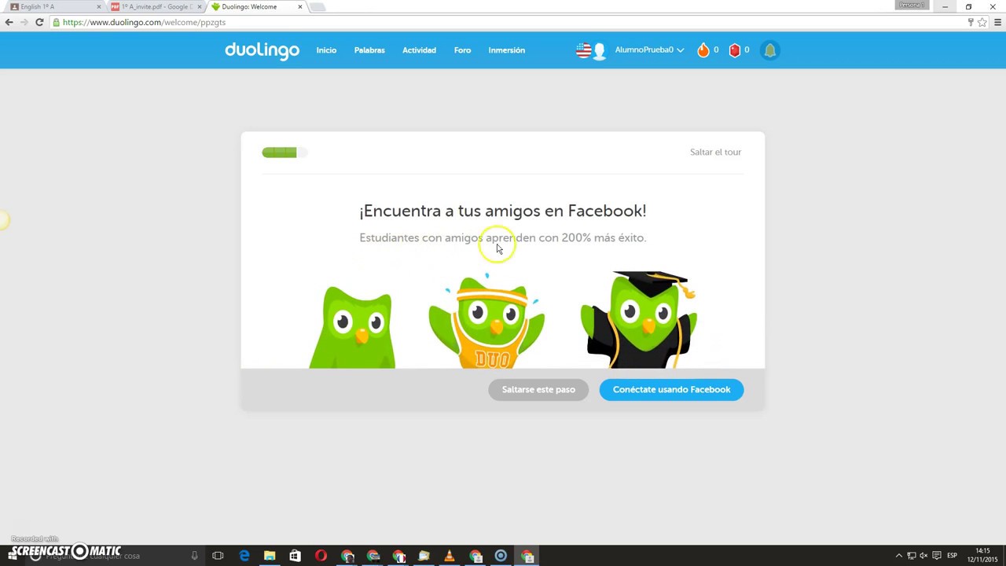The width and height of the screenshot is (1006, 566).
Task: Open the Palabras nav item
Action: pos(369,50)
